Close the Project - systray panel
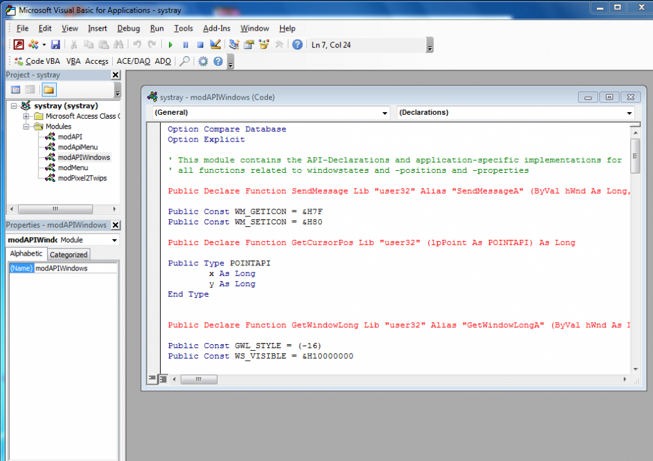This screenshot has width=653, height=461. [x=116, y=75]
